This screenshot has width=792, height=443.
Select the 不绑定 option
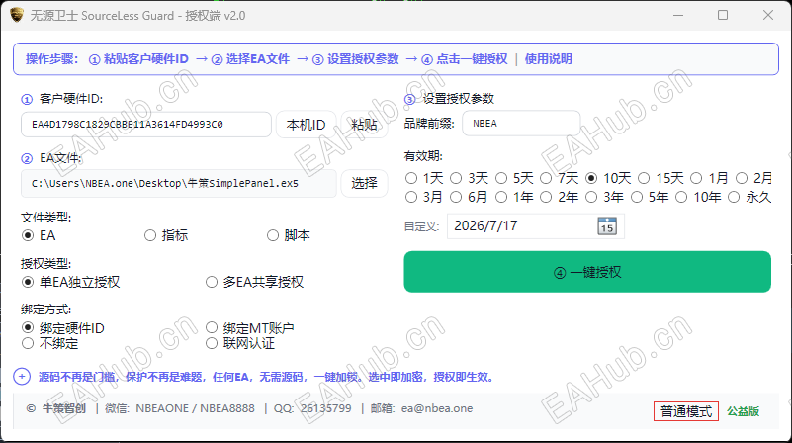(28, 343)
